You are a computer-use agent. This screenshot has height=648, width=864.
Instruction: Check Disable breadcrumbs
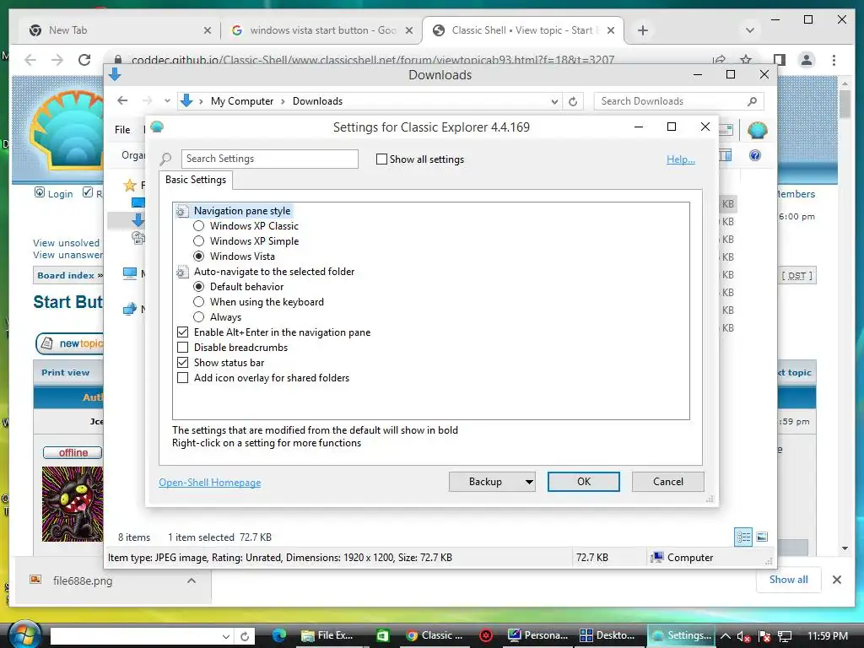click(x=183, y=348)
